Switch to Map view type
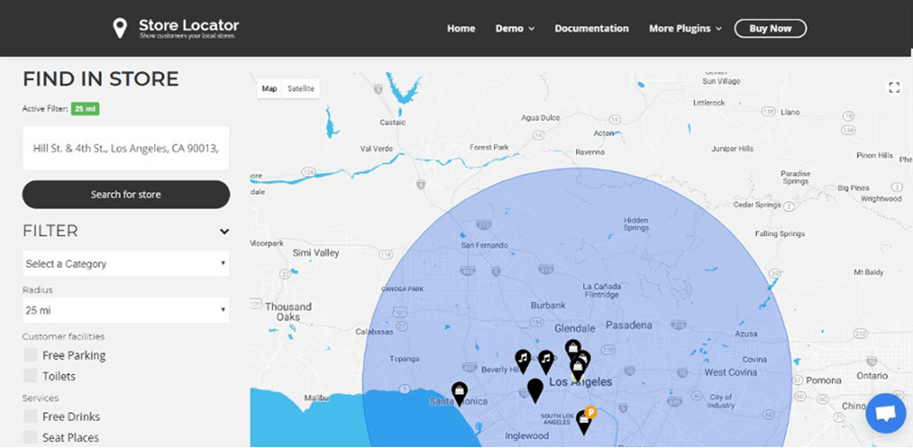The image size is (913, 448). (269, 88)
